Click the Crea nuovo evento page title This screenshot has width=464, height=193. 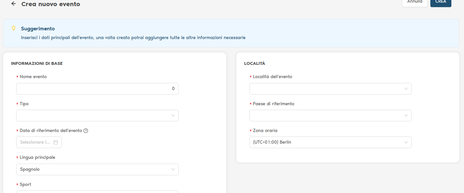click(x=50, y=4)
